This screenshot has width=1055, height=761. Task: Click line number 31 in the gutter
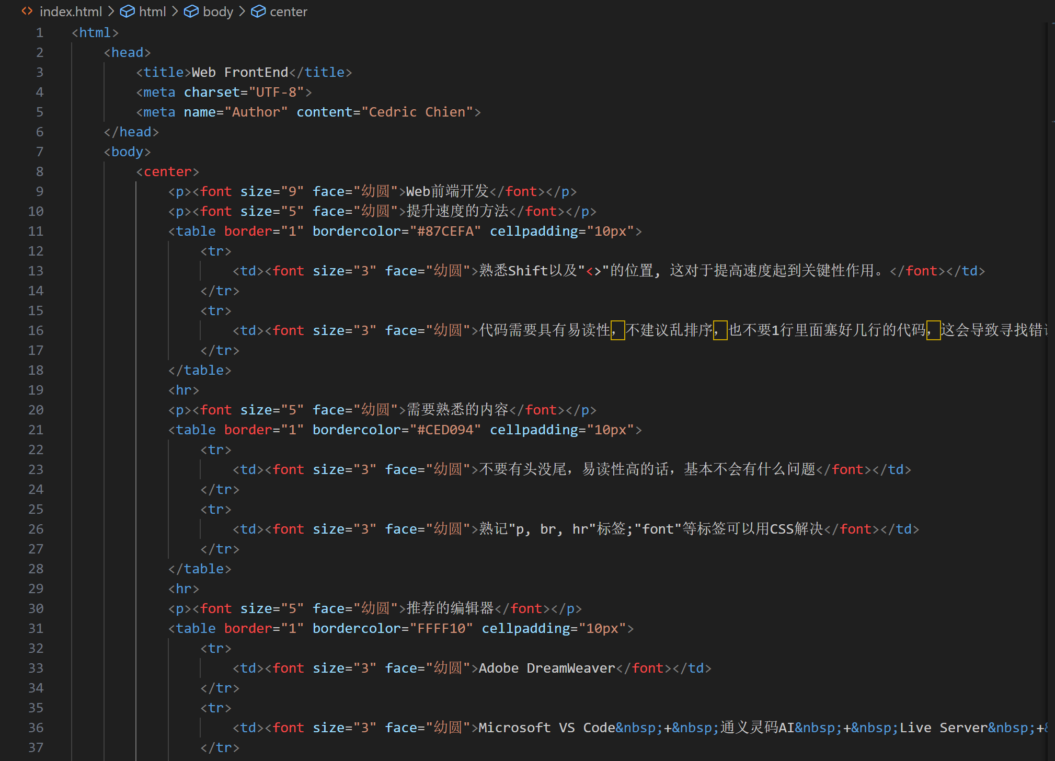[x=36, y=628]
